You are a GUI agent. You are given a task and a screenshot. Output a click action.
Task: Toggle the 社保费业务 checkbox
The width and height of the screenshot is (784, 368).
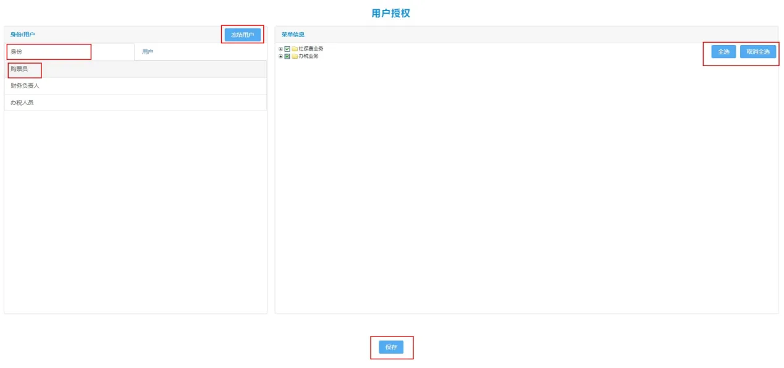point(287,49)
